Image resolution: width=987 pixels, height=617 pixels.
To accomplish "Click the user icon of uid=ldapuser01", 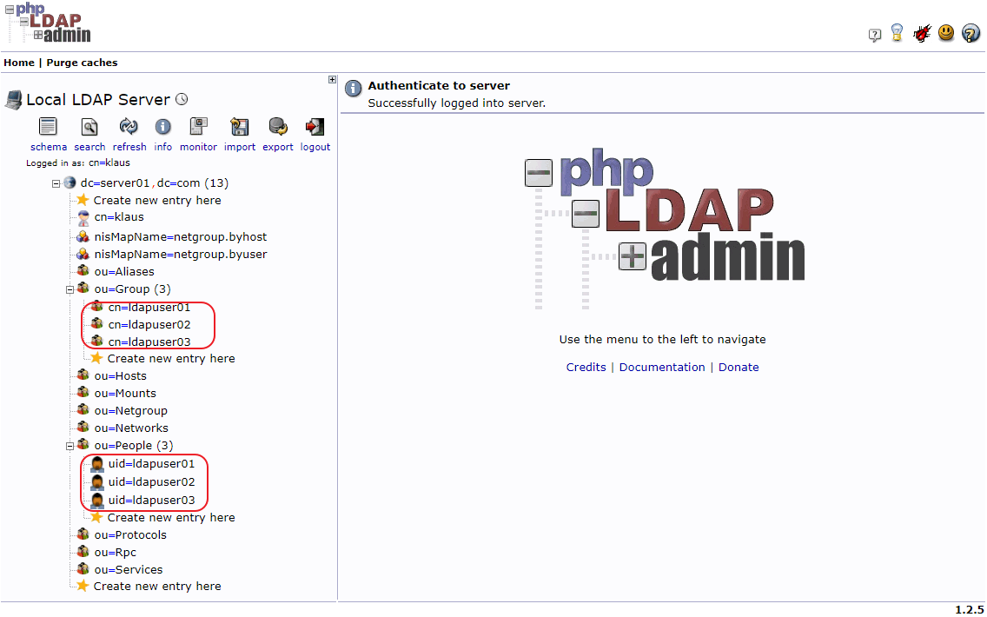I will click(x=97, y=464).
